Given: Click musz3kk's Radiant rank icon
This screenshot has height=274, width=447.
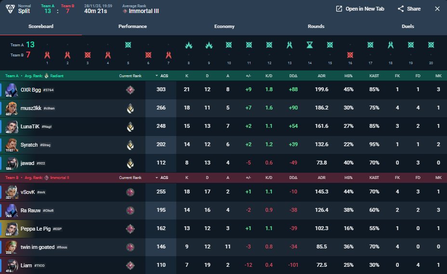Looking at the screenshot, I should tap(130, 108).
